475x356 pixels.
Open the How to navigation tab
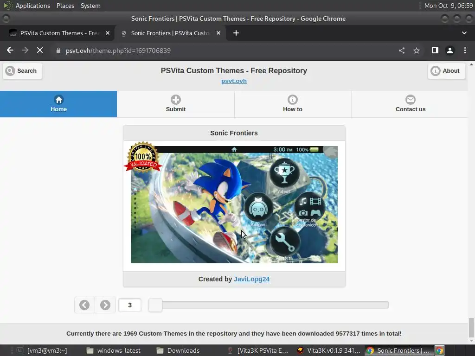[x=293, y=104]
